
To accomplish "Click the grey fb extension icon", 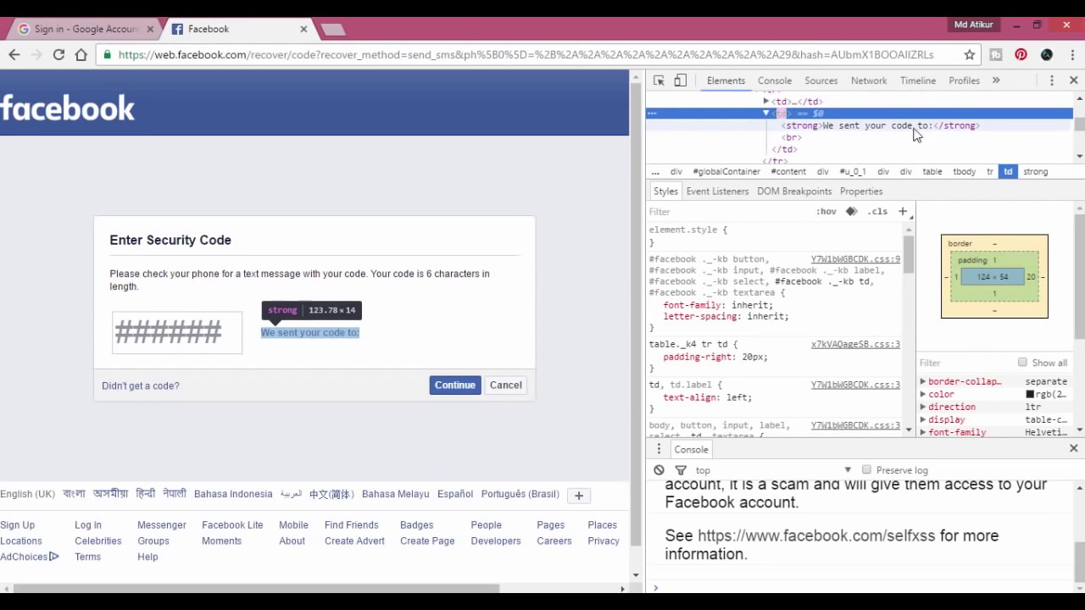I will (x=996, y=54).
